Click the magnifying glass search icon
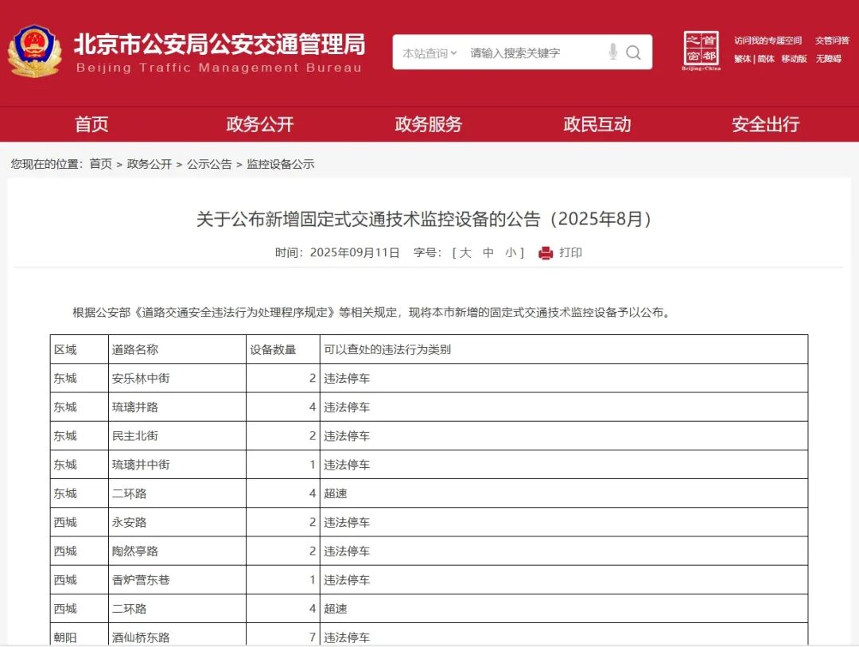Image resolution: width=859 pixels, height=647 pixels. pos(634,53)
